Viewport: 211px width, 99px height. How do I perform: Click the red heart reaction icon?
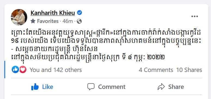pos(23,70)
